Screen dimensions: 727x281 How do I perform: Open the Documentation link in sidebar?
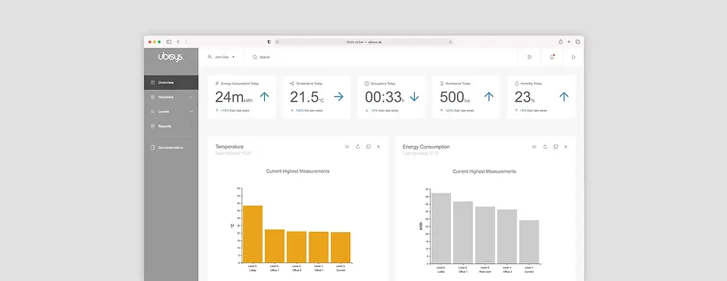pos(171,148)
